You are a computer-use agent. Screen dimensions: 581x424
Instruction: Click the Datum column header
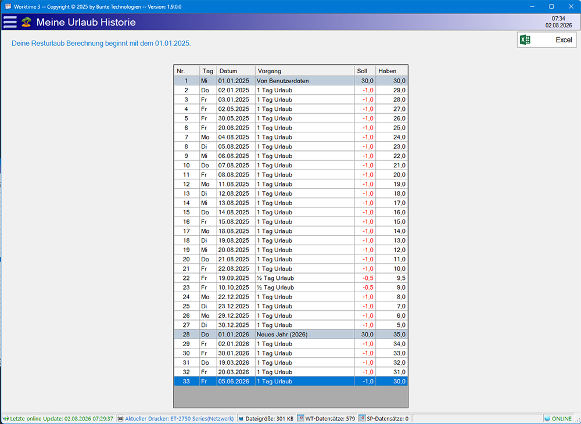pos(236,71)
